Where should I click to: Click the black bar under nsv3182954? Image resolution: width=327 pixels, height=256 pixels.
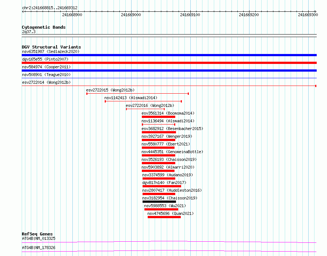click(159, 202)
